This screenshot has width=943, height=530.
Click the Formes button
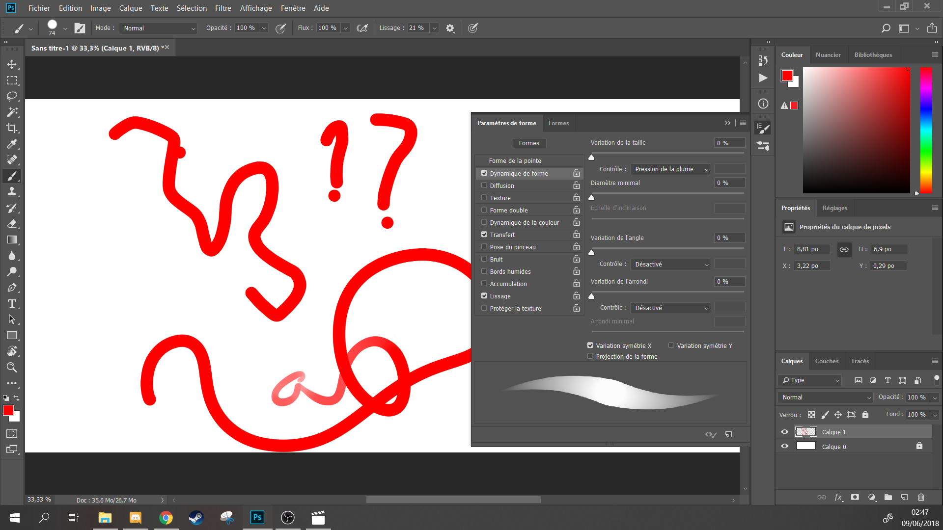(x=529, y=143)
